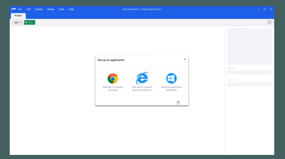The width and height of the screenshot is (285, 159).
Task: Open the Tools menu
Action: click(x=61, y=9)
